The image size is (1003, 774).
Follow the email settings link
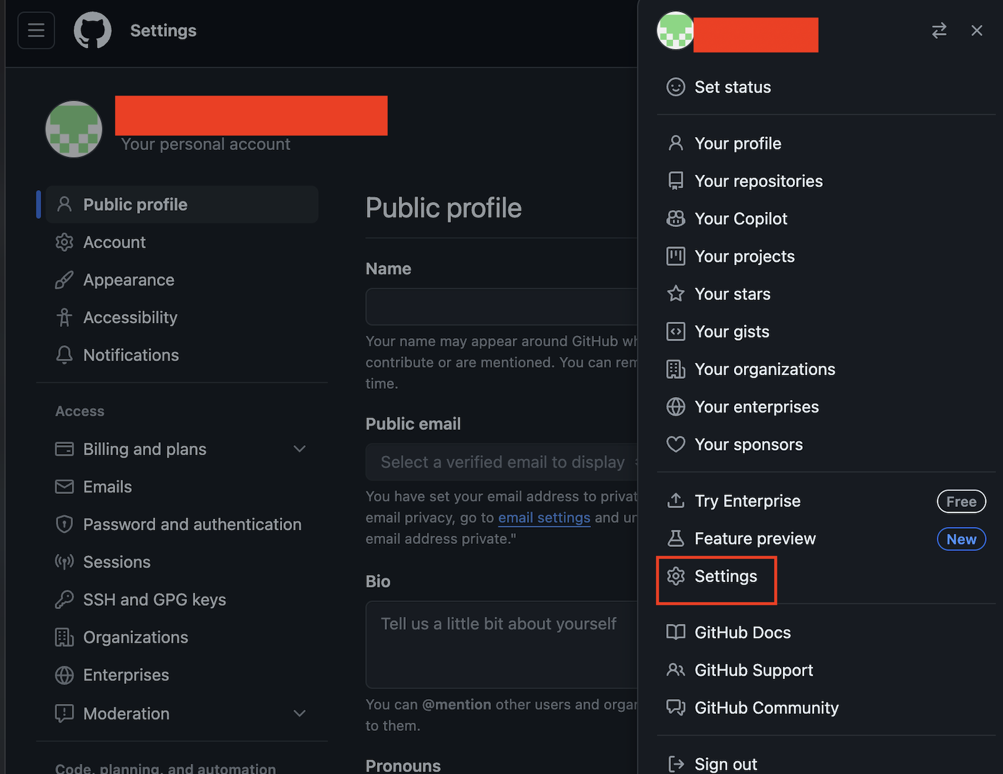544,518
